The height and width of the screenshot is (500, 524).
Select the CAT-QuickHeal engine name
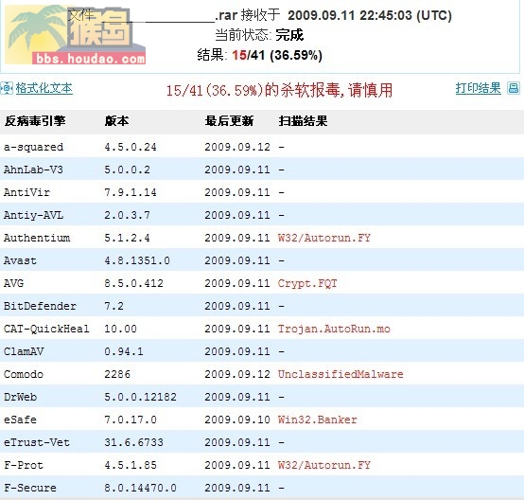coord(46,329)
